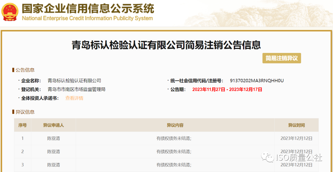Select applicant 陈亚清 in row 1
The width and height of the screenshot is (333, 172).
(54, 138)
